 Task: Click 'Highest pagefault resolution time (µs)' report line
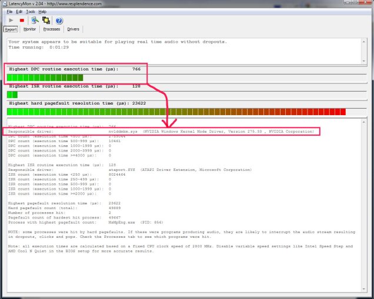65,203
